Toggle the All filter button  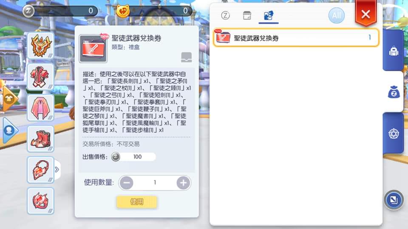(x=336, y=16)
